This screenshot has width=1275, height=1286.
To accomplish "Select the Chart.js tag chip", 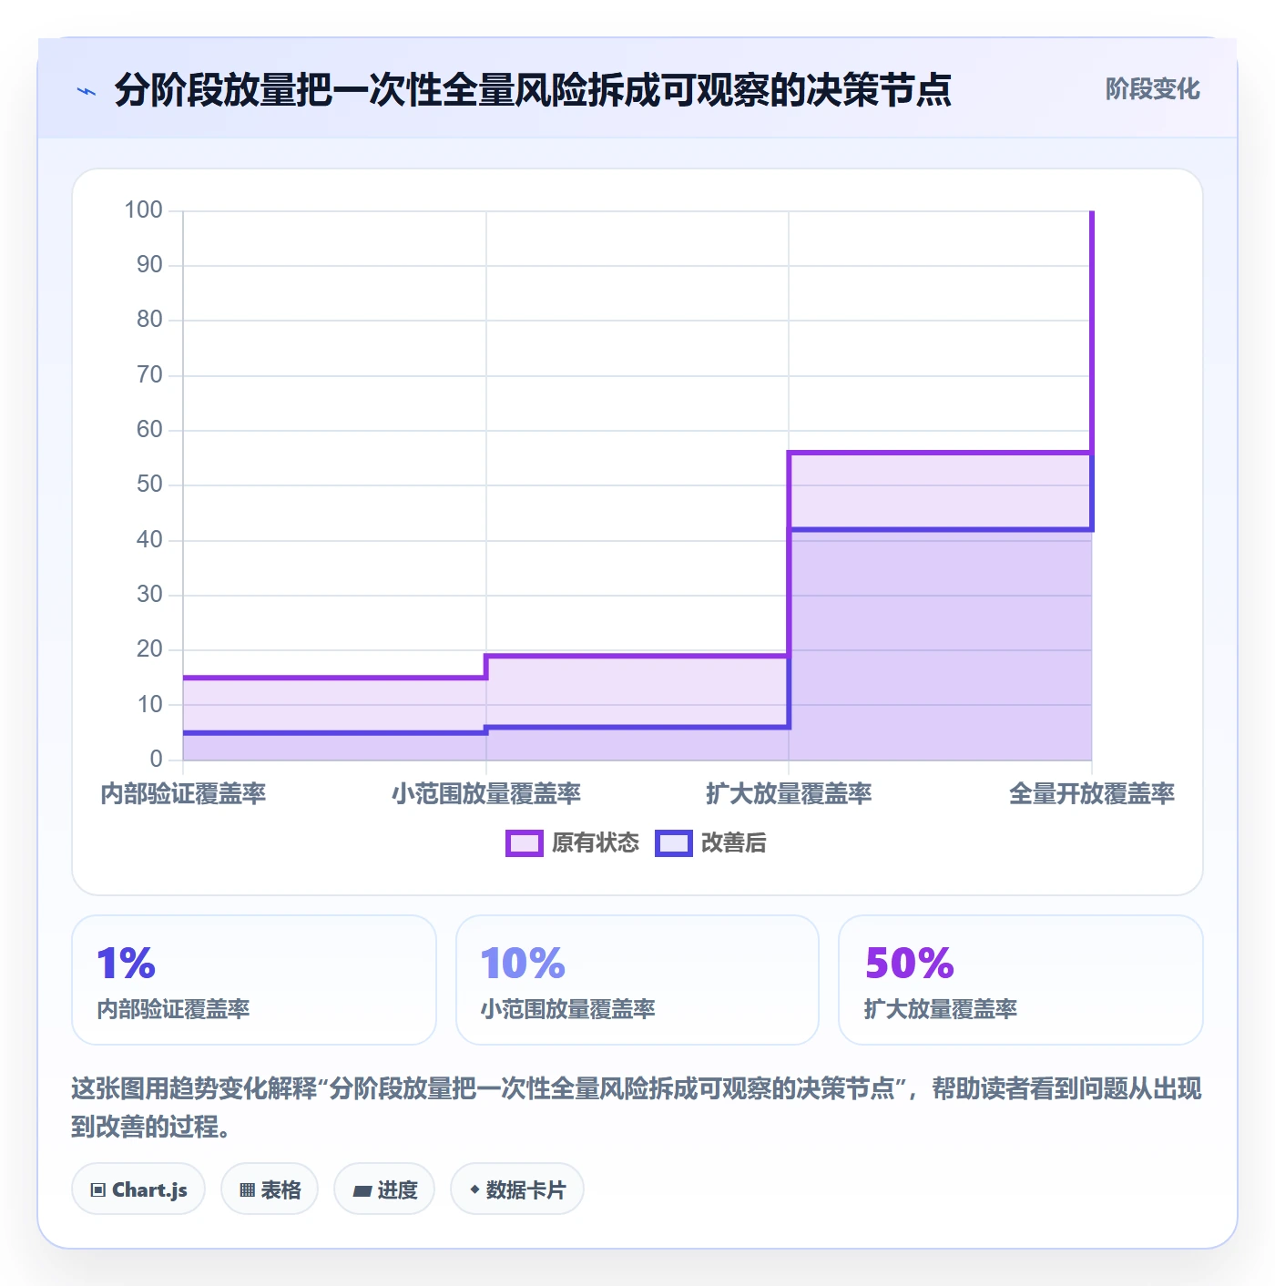I will [x=138, y=1189].
